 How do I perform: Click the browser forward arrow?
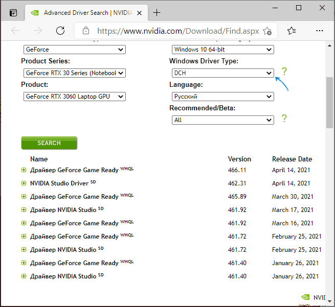[x=38, y=31]
